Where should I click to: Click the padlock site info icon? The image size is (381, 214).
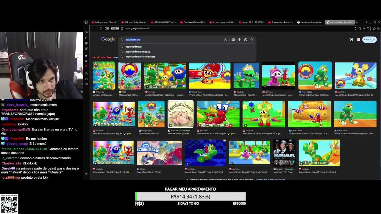pos(122,29)
